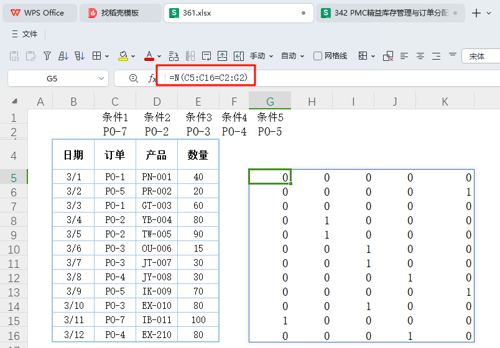Select the 3/11 date cell
500x348 pixels.
coord(73,319)
